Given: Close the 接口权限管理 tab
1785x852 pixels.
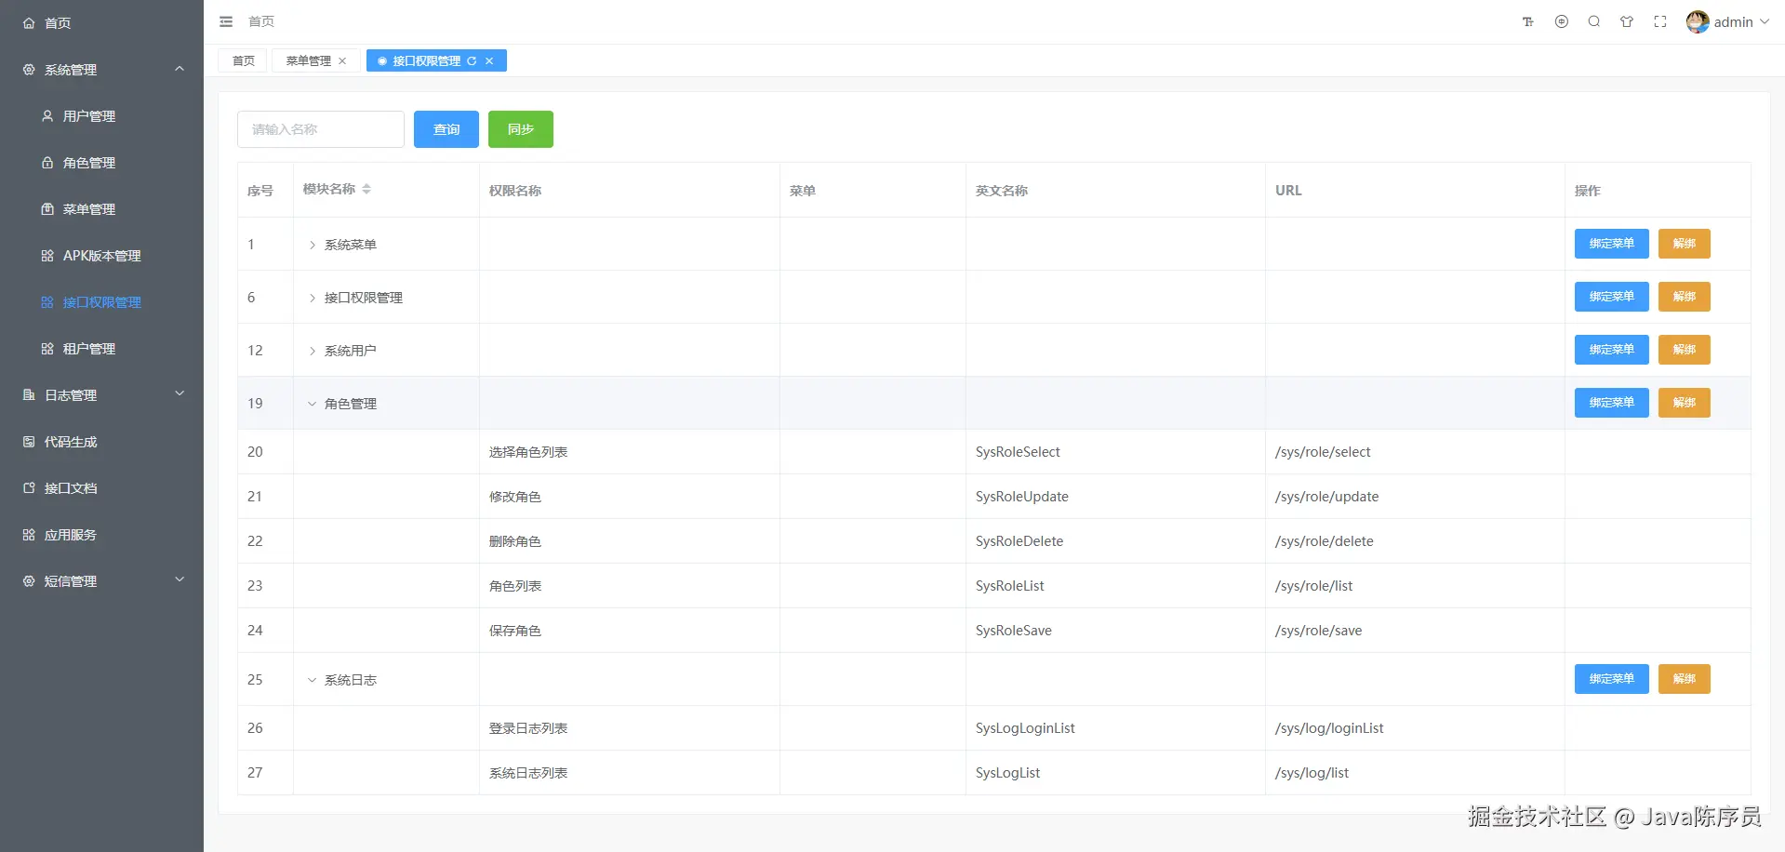Looking at the screenshot, I should click(x=489, y=60).
